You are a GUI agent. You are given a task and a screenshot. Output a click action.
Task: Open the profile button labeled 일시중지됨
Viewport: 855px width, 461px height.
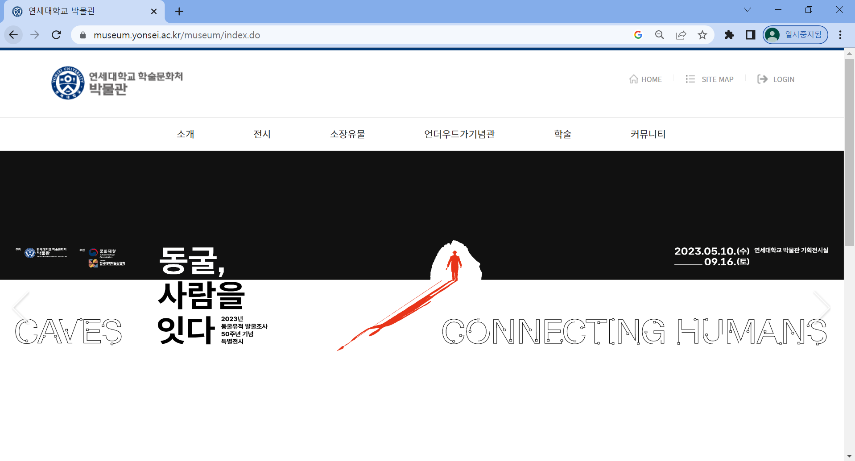[x=795, y=35]
